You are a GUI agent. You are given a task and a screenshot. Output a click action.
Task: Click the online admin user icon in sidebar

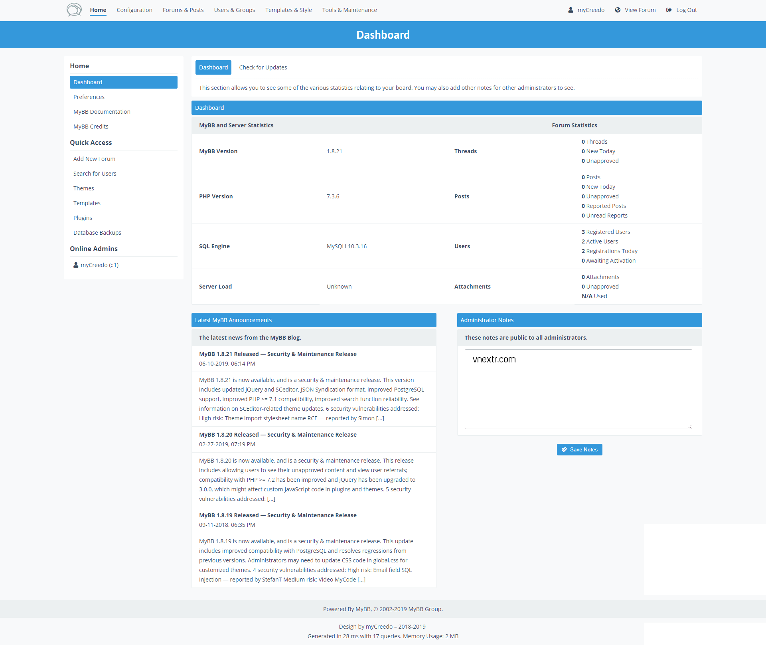tap(76, 265)
